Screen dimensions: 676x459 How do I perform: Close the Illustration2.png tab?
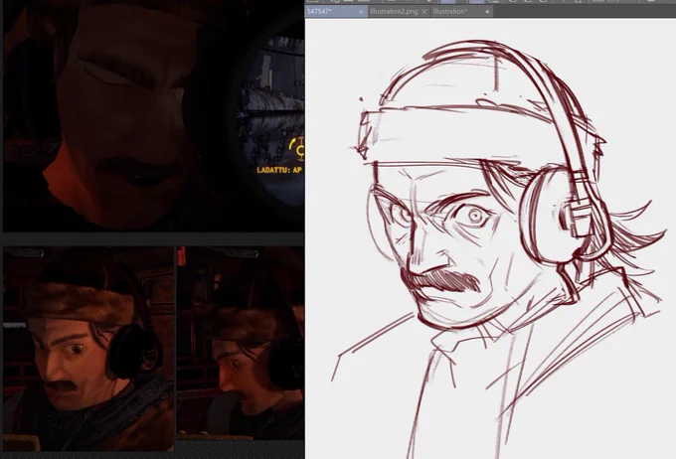pyautogui.click(x=424, y=12)
